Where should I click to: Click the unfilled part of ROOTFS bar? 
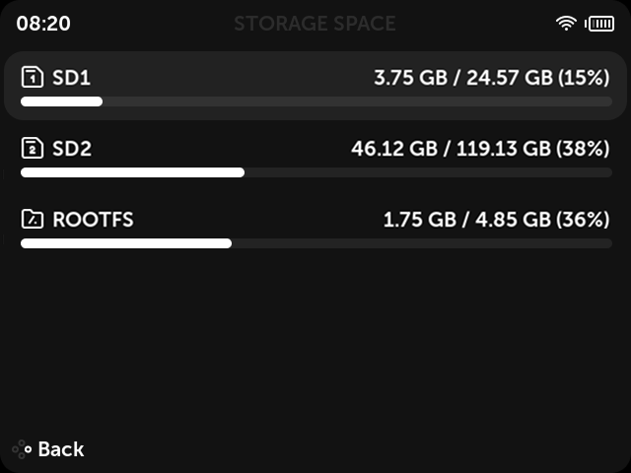point(422,243)
